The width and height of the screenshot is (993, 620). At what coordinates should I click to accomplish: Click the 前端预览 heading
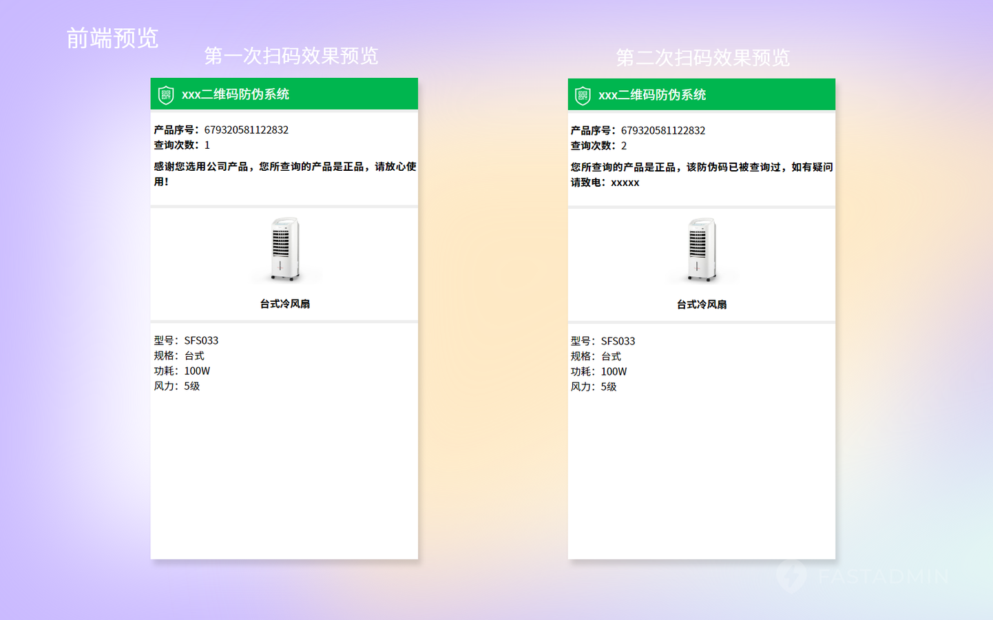pyautogui.click(x=112, y=38)
